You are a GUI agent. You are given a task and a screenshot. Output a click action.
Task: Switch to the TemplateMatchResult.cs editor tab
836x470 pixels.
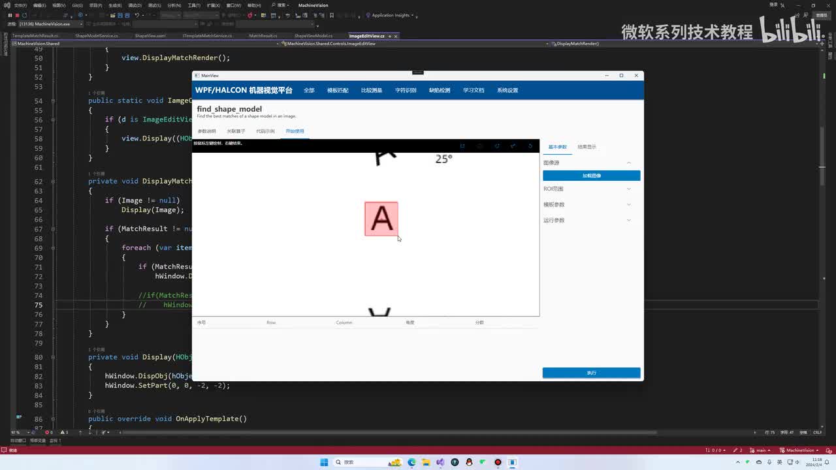click(35, 36)
